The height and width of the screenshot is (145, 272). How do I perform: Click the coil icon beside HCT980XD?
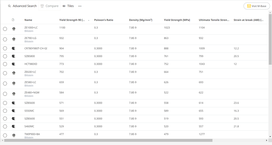click(x=14, y=64)
